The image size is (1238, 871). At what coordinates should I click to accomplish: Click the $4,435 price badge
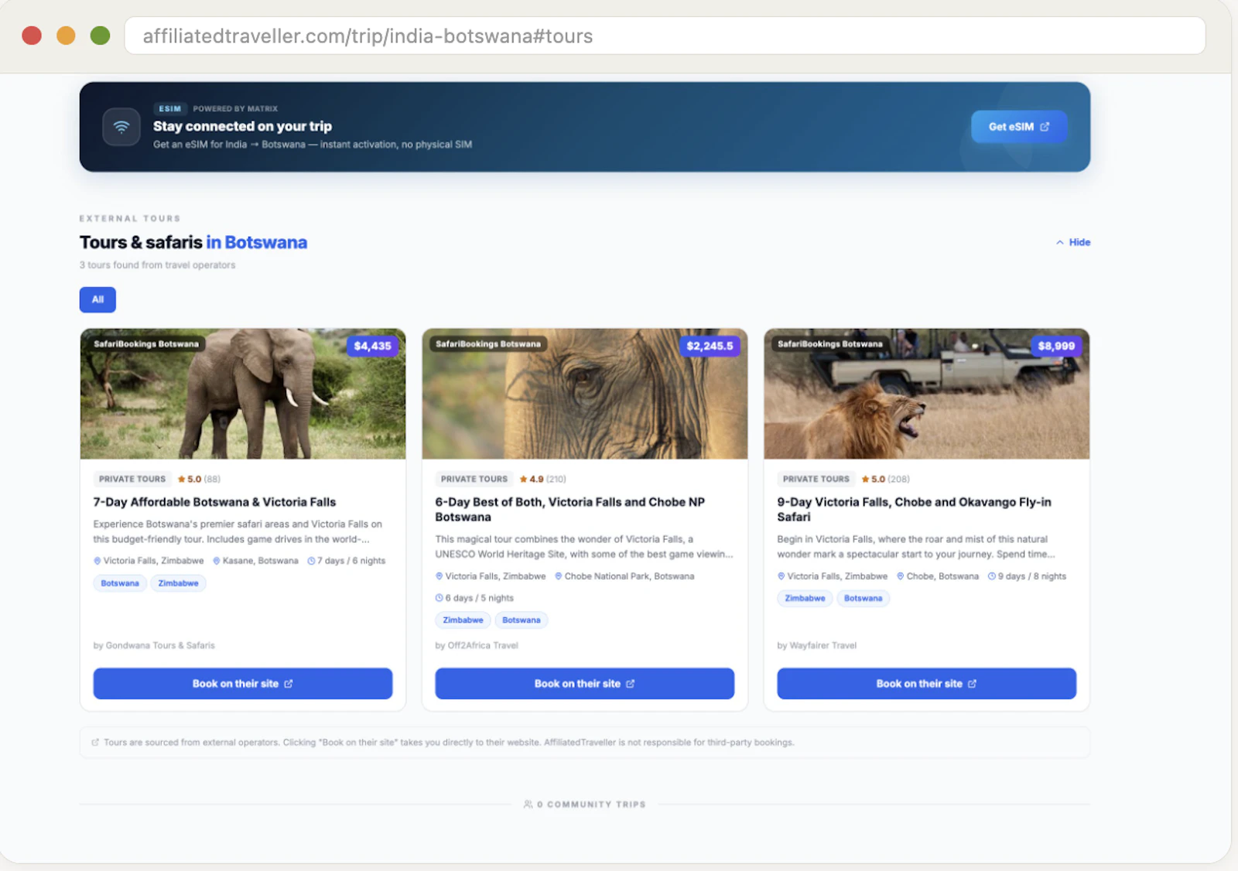click(372, 346)
